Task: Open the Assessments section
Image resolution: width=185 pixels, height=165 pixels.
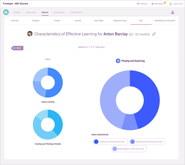Action: pos(59,12)
